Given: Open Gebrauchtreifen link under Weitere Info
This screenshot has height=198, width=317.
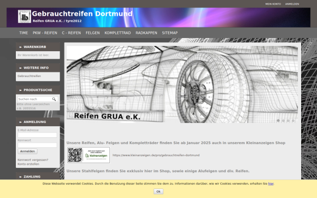Looking at the screenshot, I should [x=29, y=76].
